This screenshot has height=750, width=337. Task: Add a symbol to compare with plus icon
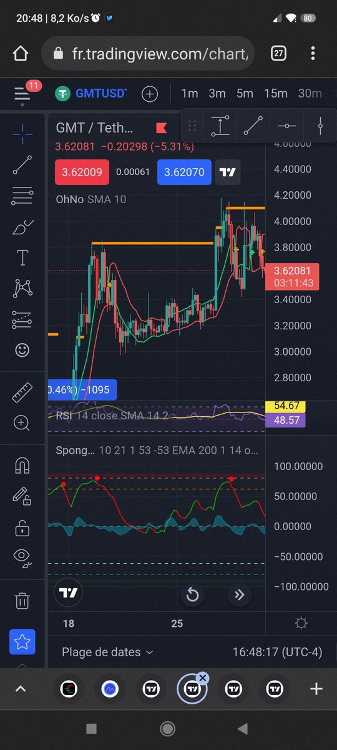(x=150, y=94)
